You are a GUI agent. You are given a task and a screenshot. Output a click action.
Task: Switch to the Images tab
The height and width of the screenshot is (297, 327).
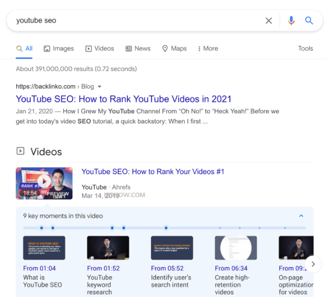[59, 49]
